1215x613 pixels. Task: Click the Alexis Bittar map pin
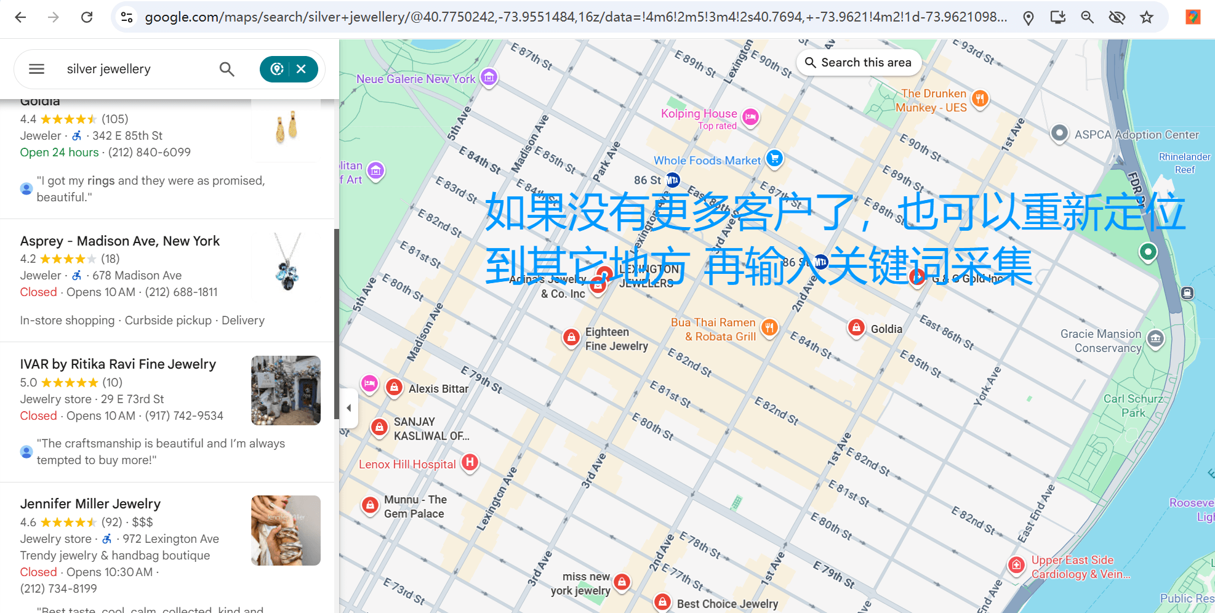pos(394,387)
